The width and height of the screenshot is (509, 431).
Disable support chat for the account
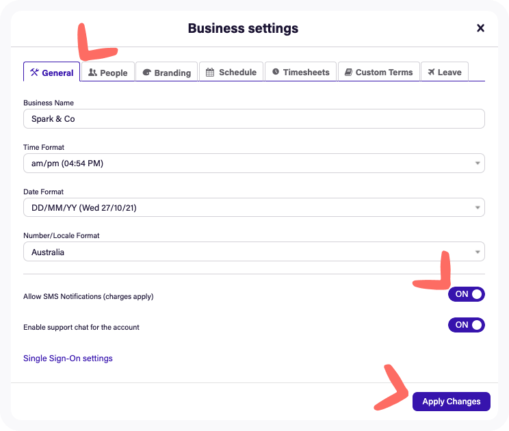click(466, 325)
